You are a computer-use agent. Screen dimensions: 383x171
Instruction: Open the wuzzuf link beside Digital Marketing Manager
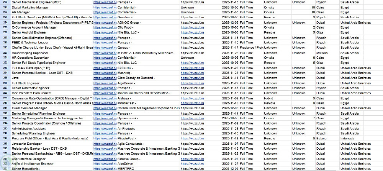point(105,7)
